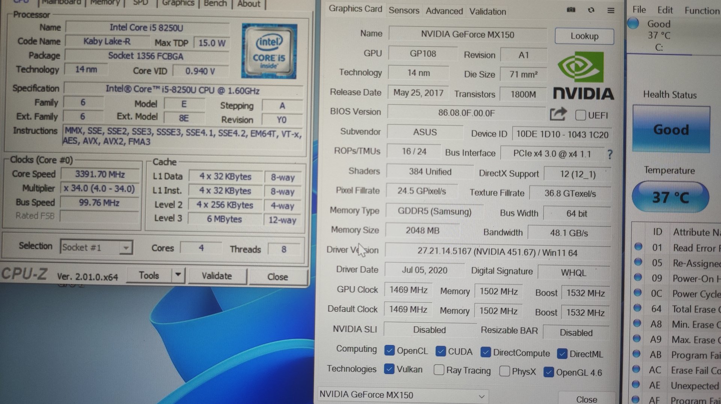Click the blue status dot for attribute 01
The height and width of the screenshot is (404, 721).
638,247
